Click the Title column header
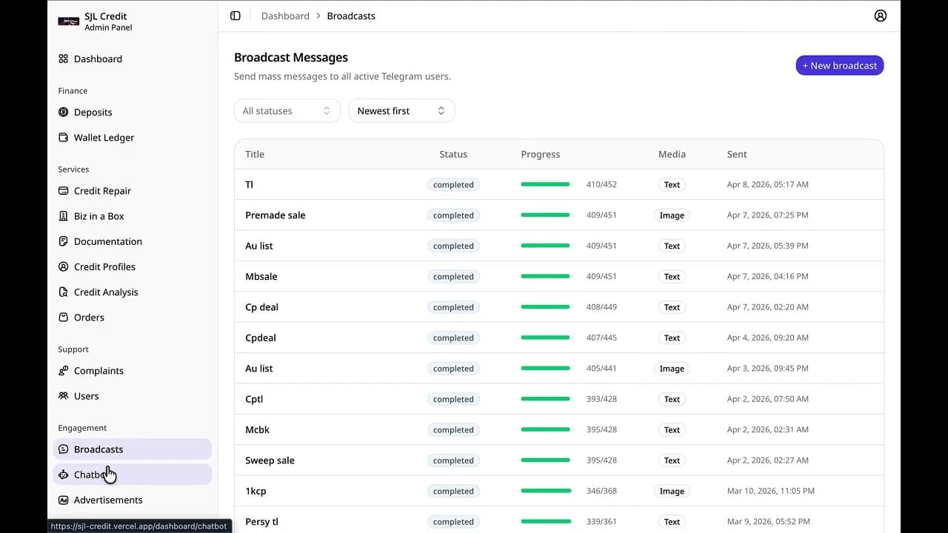948x533 pixels. pyautogui.click(x=255, y=154)
